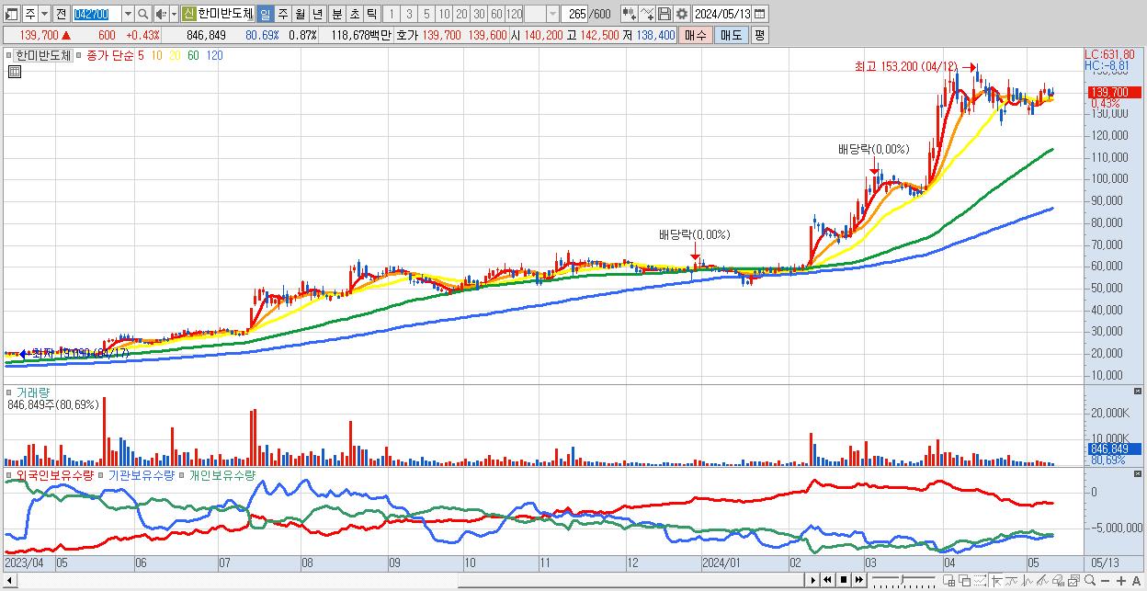
Task: Choose the 3 interval button
Action: point(409,14)
